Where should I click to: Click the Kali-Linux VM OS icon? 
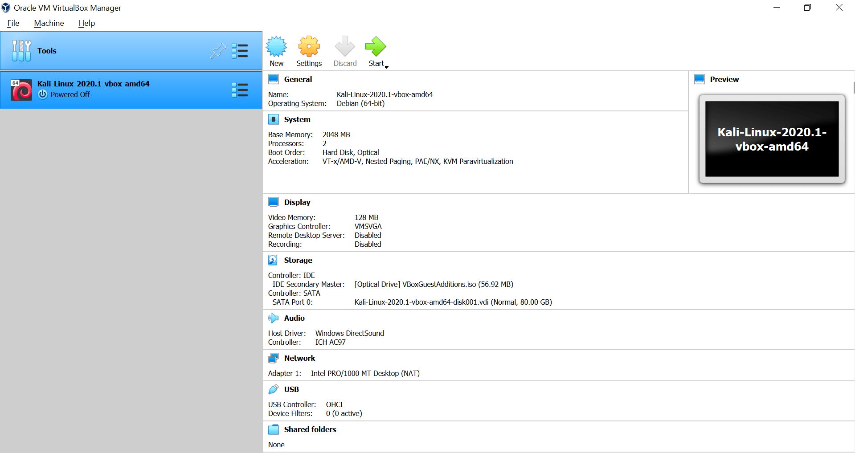21,90
